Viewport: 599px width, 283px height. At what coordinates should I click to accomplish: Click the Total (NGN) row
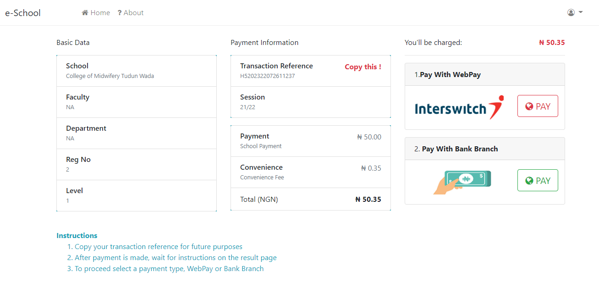click(x=311, y=199)
